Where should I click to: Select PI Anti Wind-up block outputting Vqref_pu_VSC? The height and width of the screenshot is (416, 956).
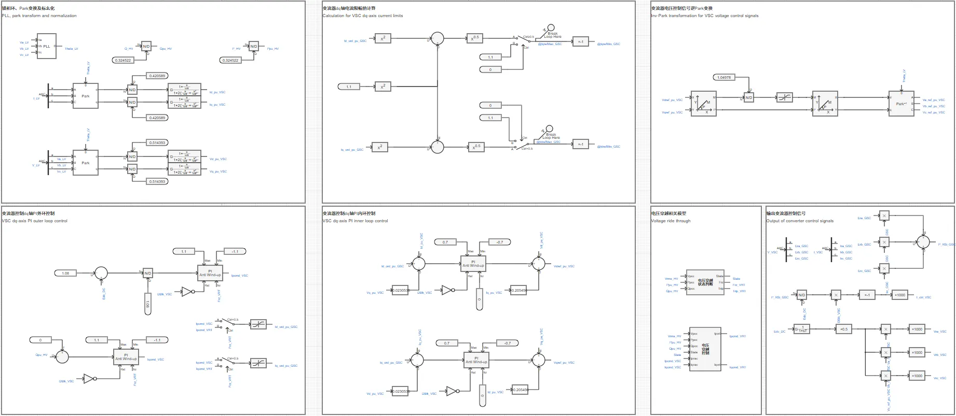pyautogui.click(x=476, y=360)
